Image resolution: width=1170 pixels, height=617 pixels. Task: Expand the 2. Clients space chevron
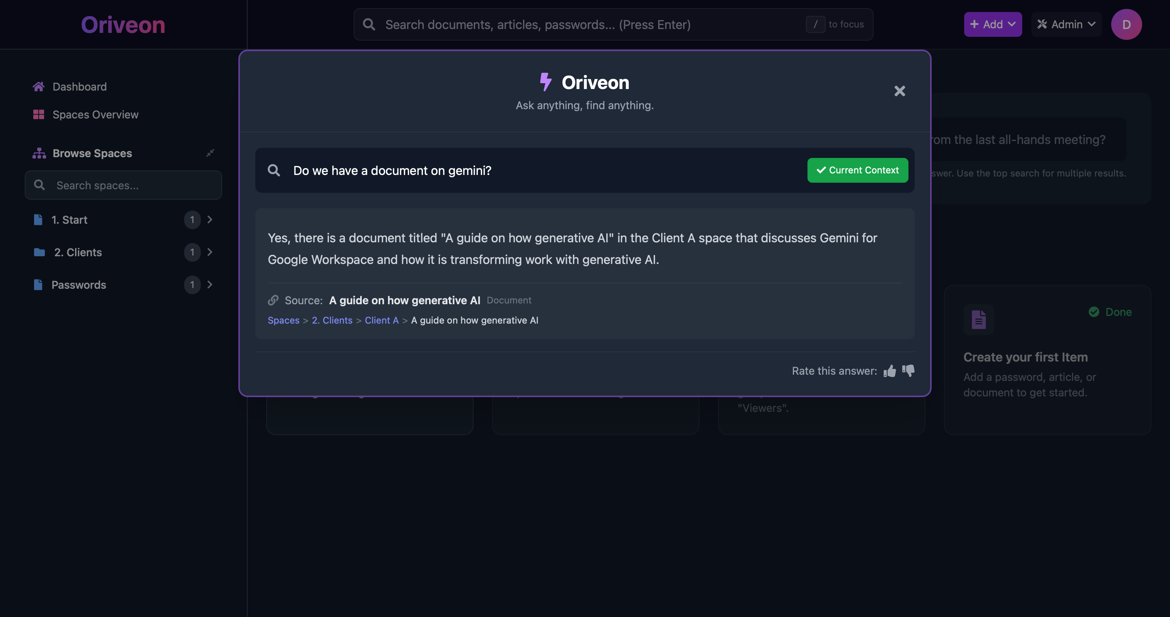pyautogui.click(x=210, y=252)
